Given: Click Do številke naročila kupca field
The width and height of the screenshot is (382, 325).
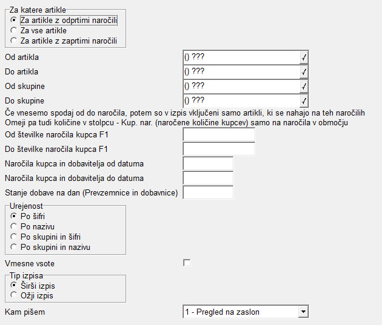Looking at the screenshot, I should (x=219, y=149).
